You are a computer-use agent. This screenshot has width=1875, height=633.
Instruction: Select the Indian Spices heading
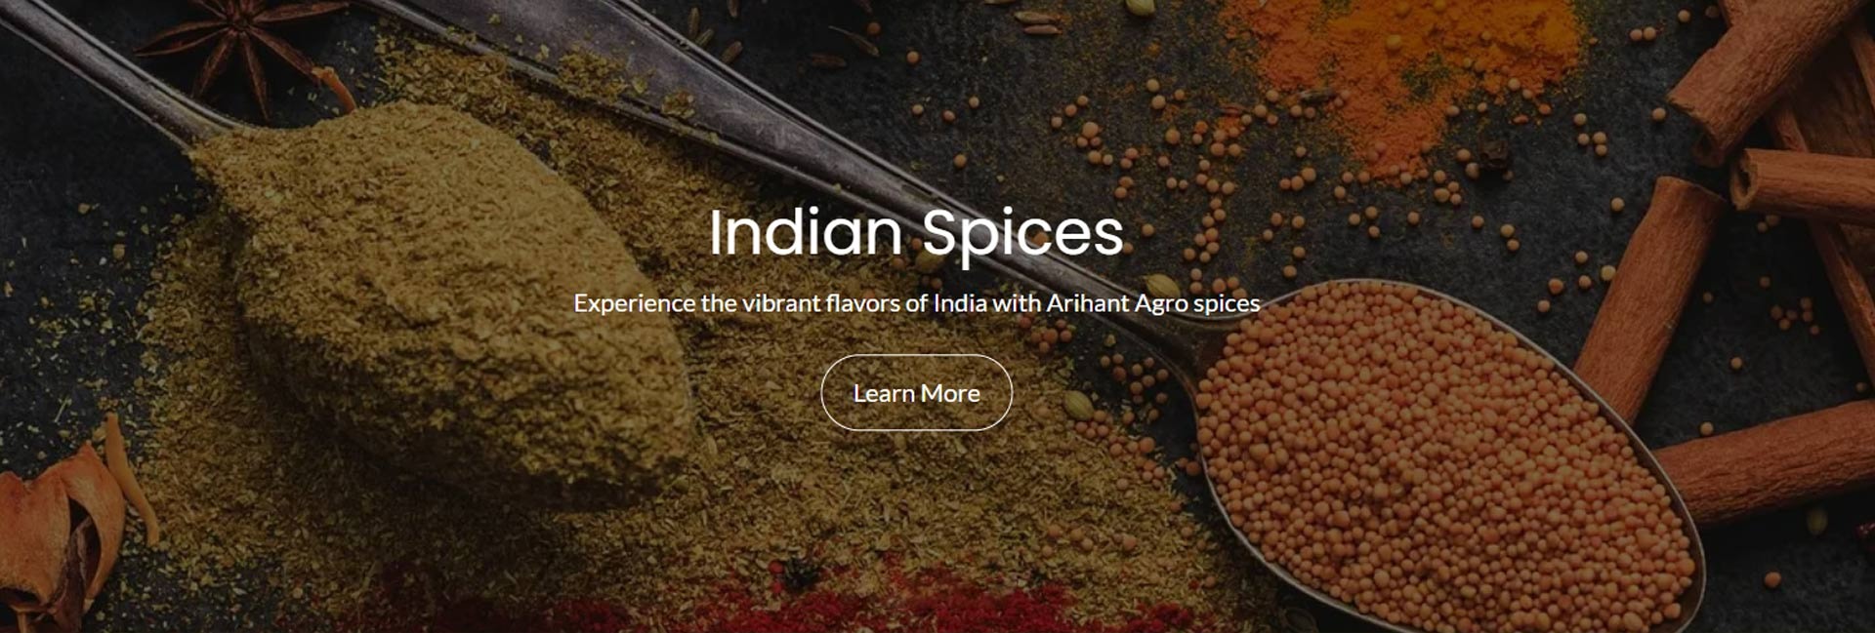(916, 233)
